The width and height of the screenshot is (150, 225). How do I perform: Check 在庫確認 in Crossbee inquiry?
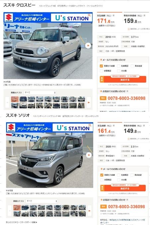click(x=118, y=66)
